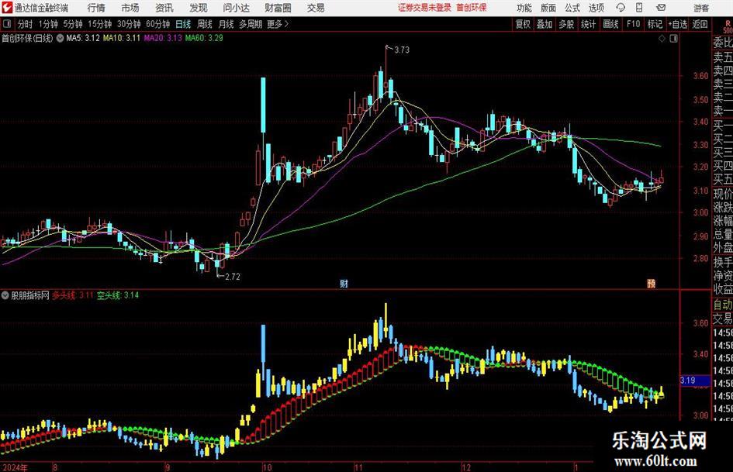Image resolution: width=733 pixels, height=472 pixels.
Task: Open the 行情 menu
Action: [x=96, y=8]
